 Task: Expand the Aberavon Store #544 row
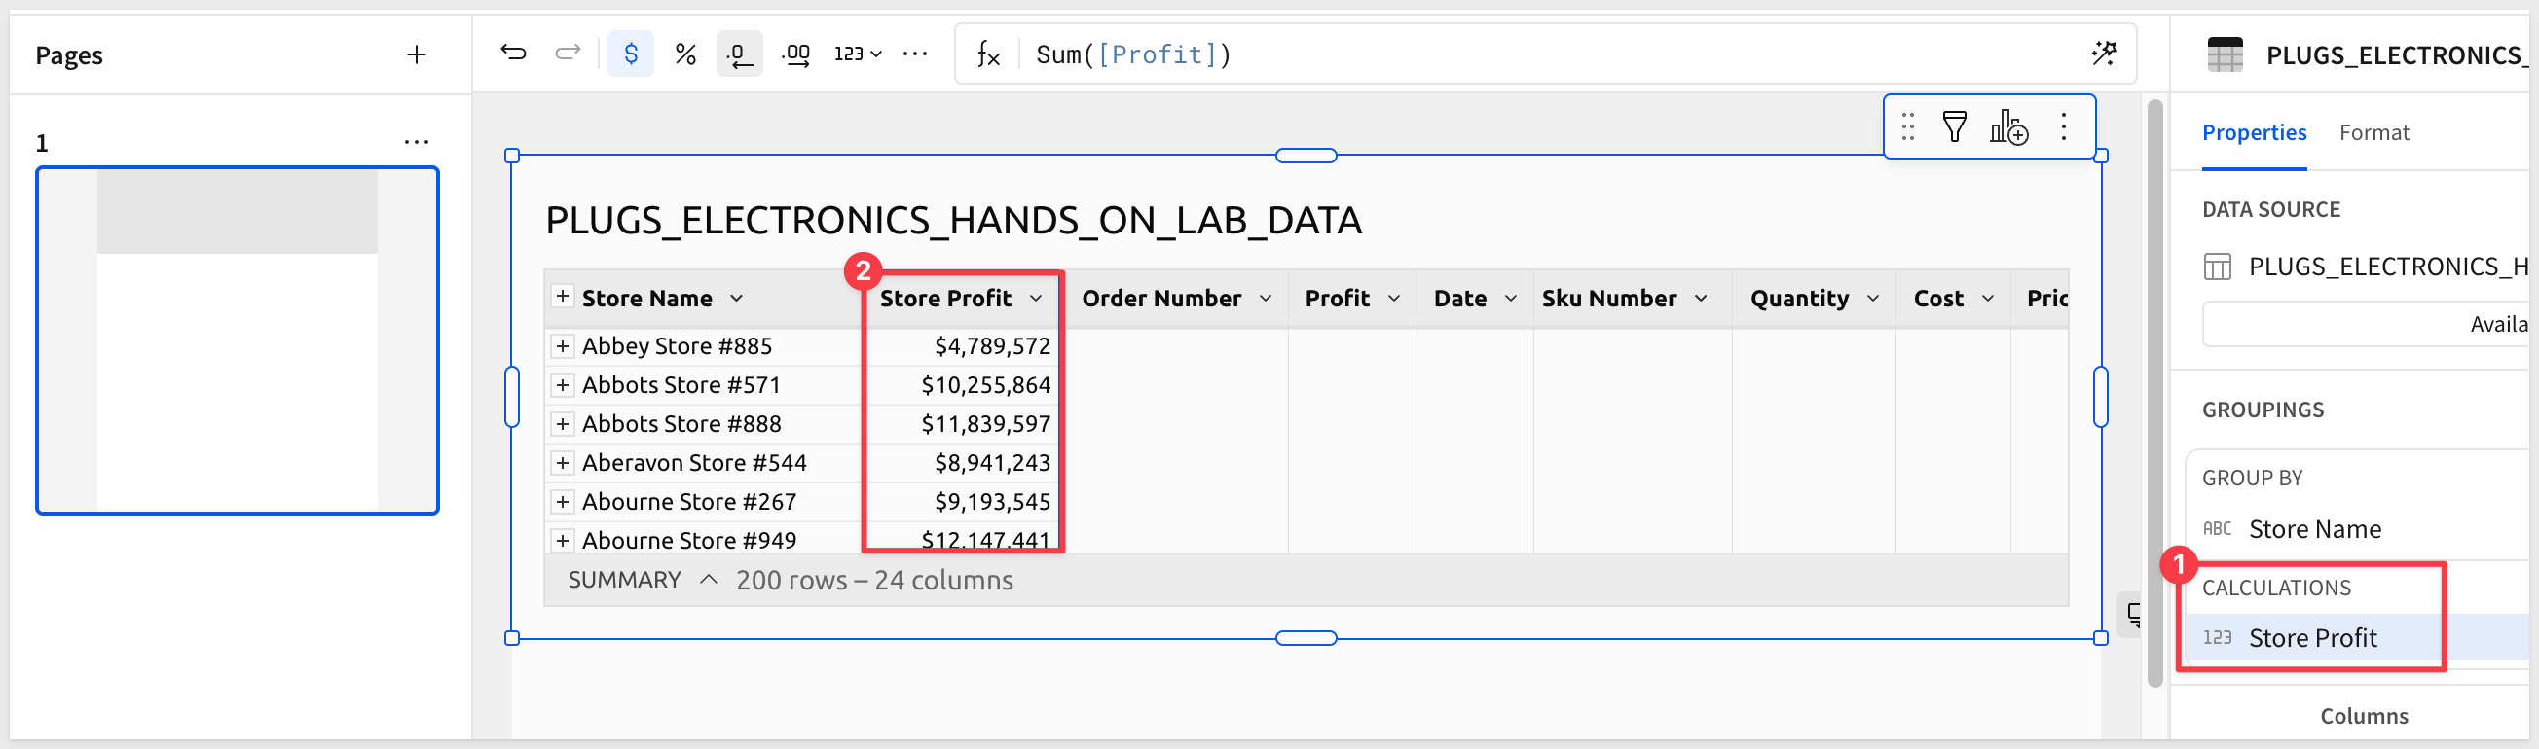click(562, 463)
